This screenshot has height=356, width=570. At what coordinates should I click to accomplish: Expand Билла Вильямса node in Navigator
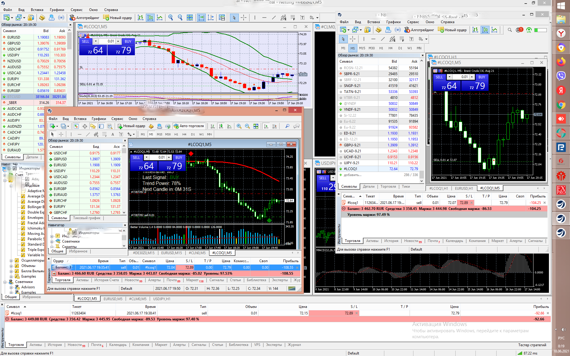pyautogui.click(x=11, y=271)
